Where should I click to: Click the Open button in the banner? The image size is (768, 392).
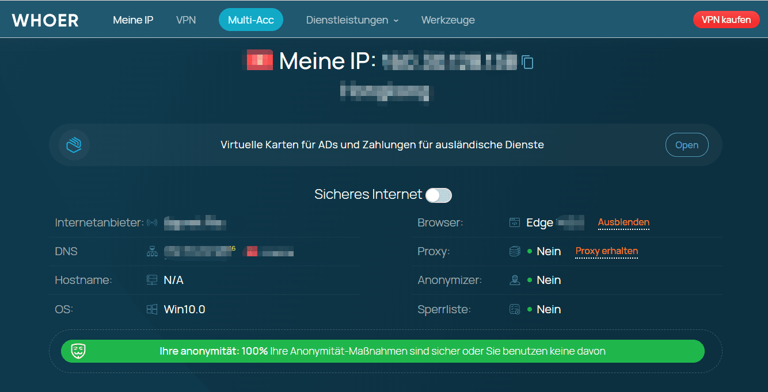[687, 145]
